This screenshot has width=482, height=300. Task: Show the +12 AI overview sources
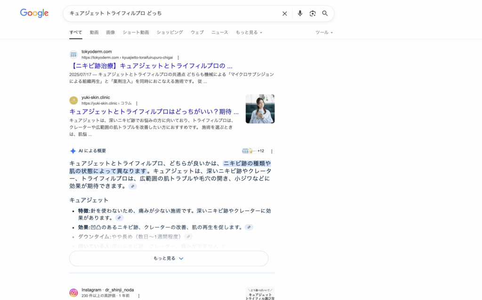(x=253, y=151)
